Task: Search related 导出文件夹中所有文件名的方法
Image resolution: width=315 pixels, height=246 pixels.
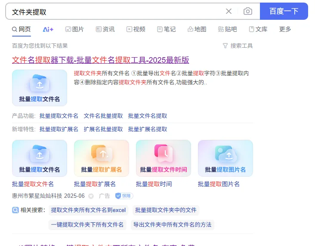Action: [x=173, y=224]
